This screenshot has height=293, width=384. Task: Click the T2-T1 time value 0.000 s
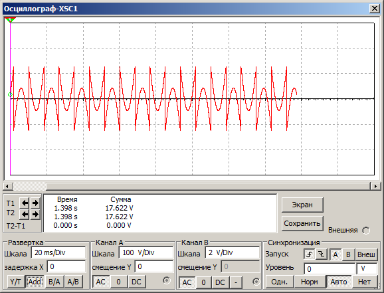(x=65, y=225)
